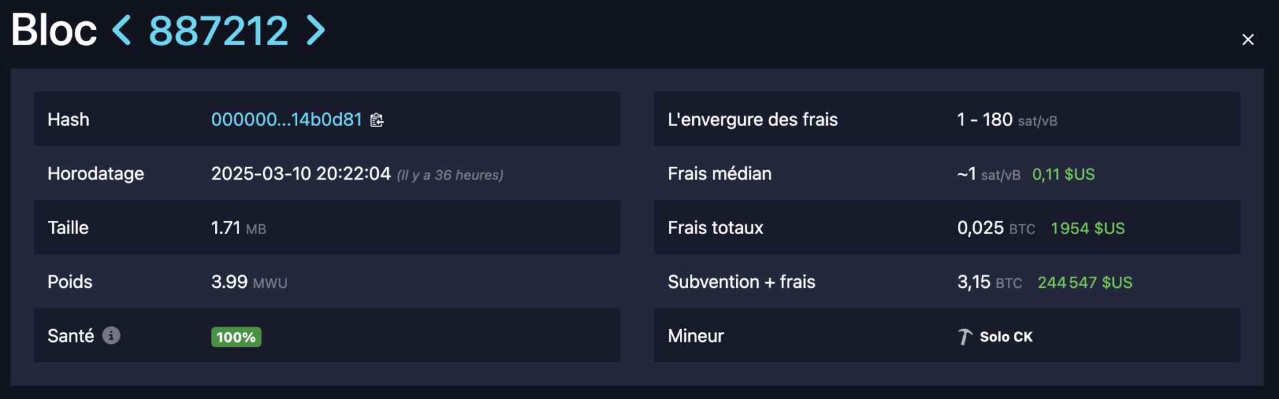The width and height of the screenshot is (1279, 399).
Task: Click the 244 547 $US reward amount
Action: [1084, 283]
